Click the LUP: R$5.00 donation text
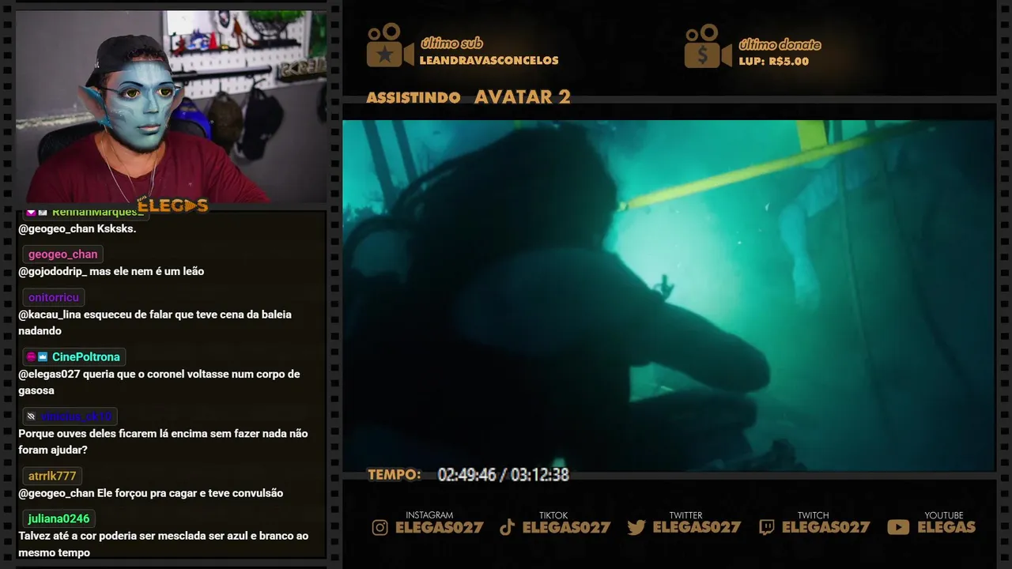Screen dimensions: 1012x569 (773, 62)
